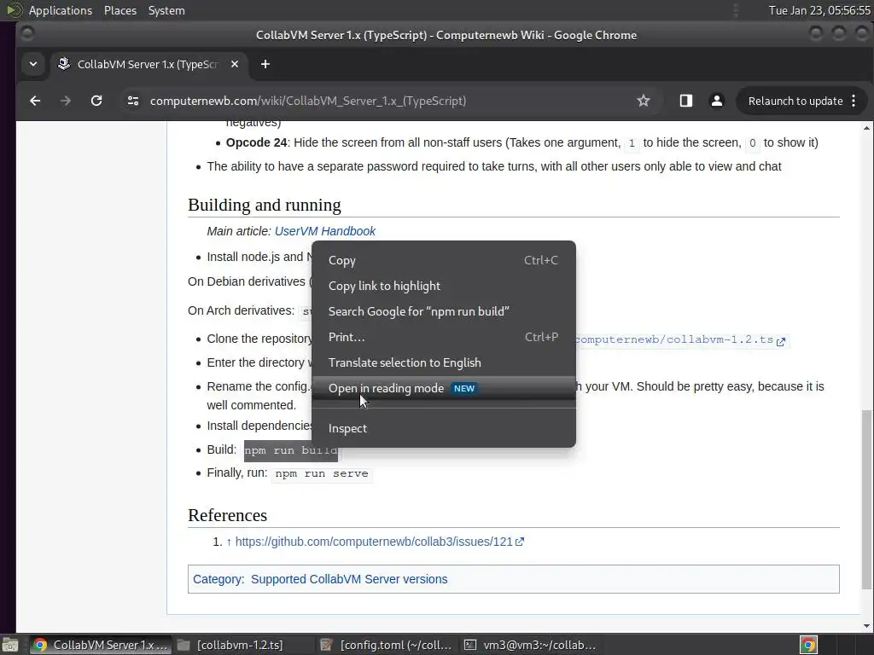The image size is (874, 655).
Task: Open site information icon in address bar
Action: (x=132, y=101)
